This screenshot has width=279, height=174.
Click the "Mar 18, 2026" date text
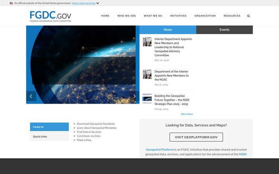pyautogui.click(x=162, y=60)
